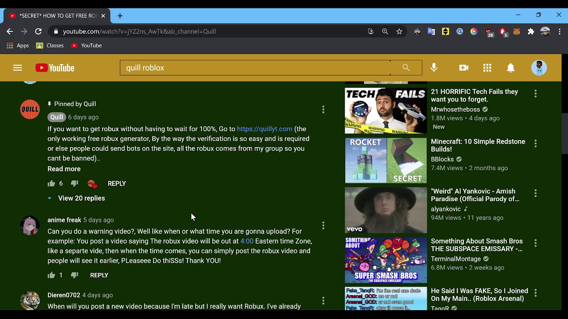This screenshot has height=319, width=568.
Task: Open Apps bookmark
Action: pyautogui.click(x=18, y=46)
